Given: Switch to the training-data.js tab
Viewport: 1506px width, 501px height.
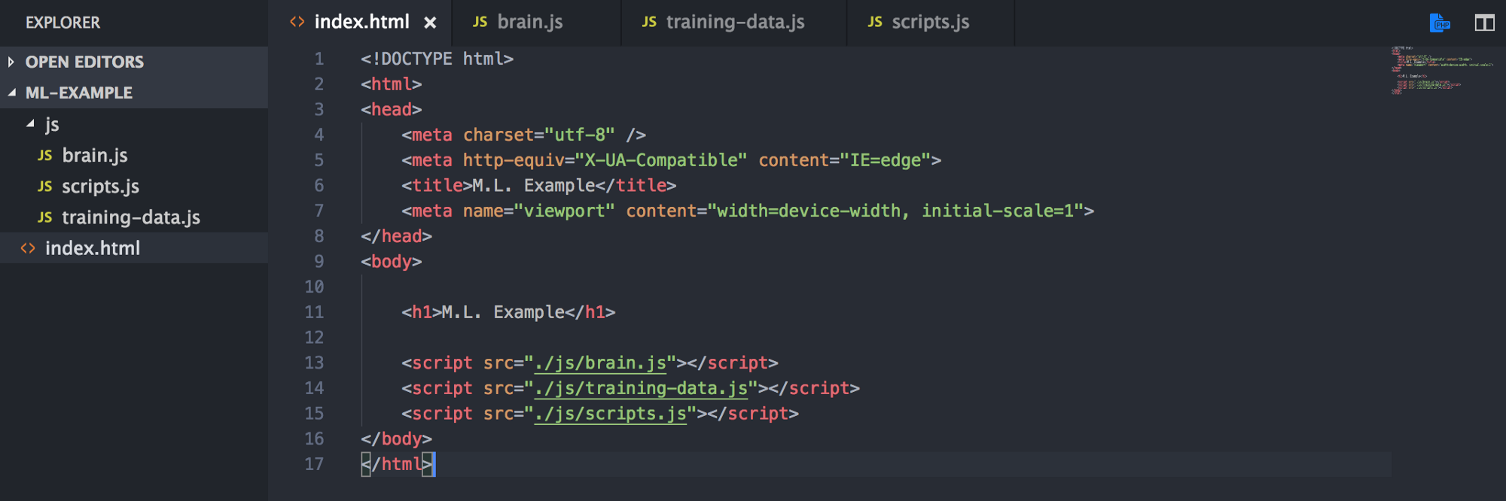Looking at the screenshot, I should (734, 23).
